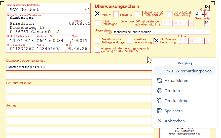Check eingeschränkter Leistungsanspruch checkbox
Image resolution: width=221 pixels, height=138 pixels.
[x=97, y=50]
